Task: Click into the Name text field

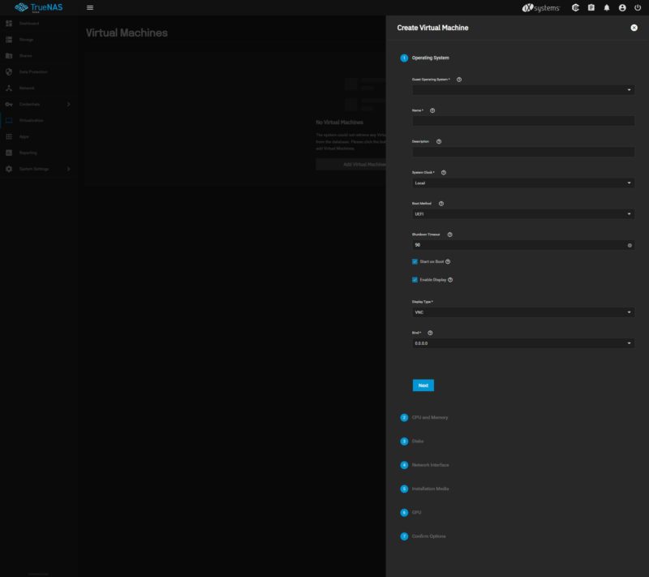Action: pos(522,121)
